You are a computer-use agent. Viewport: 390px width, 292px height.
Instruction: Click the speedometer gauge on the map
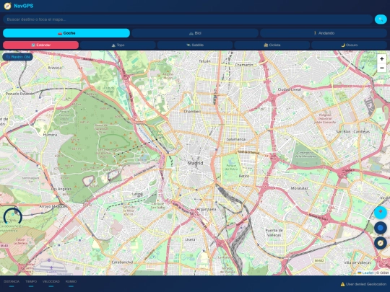[x=13, y=217]
